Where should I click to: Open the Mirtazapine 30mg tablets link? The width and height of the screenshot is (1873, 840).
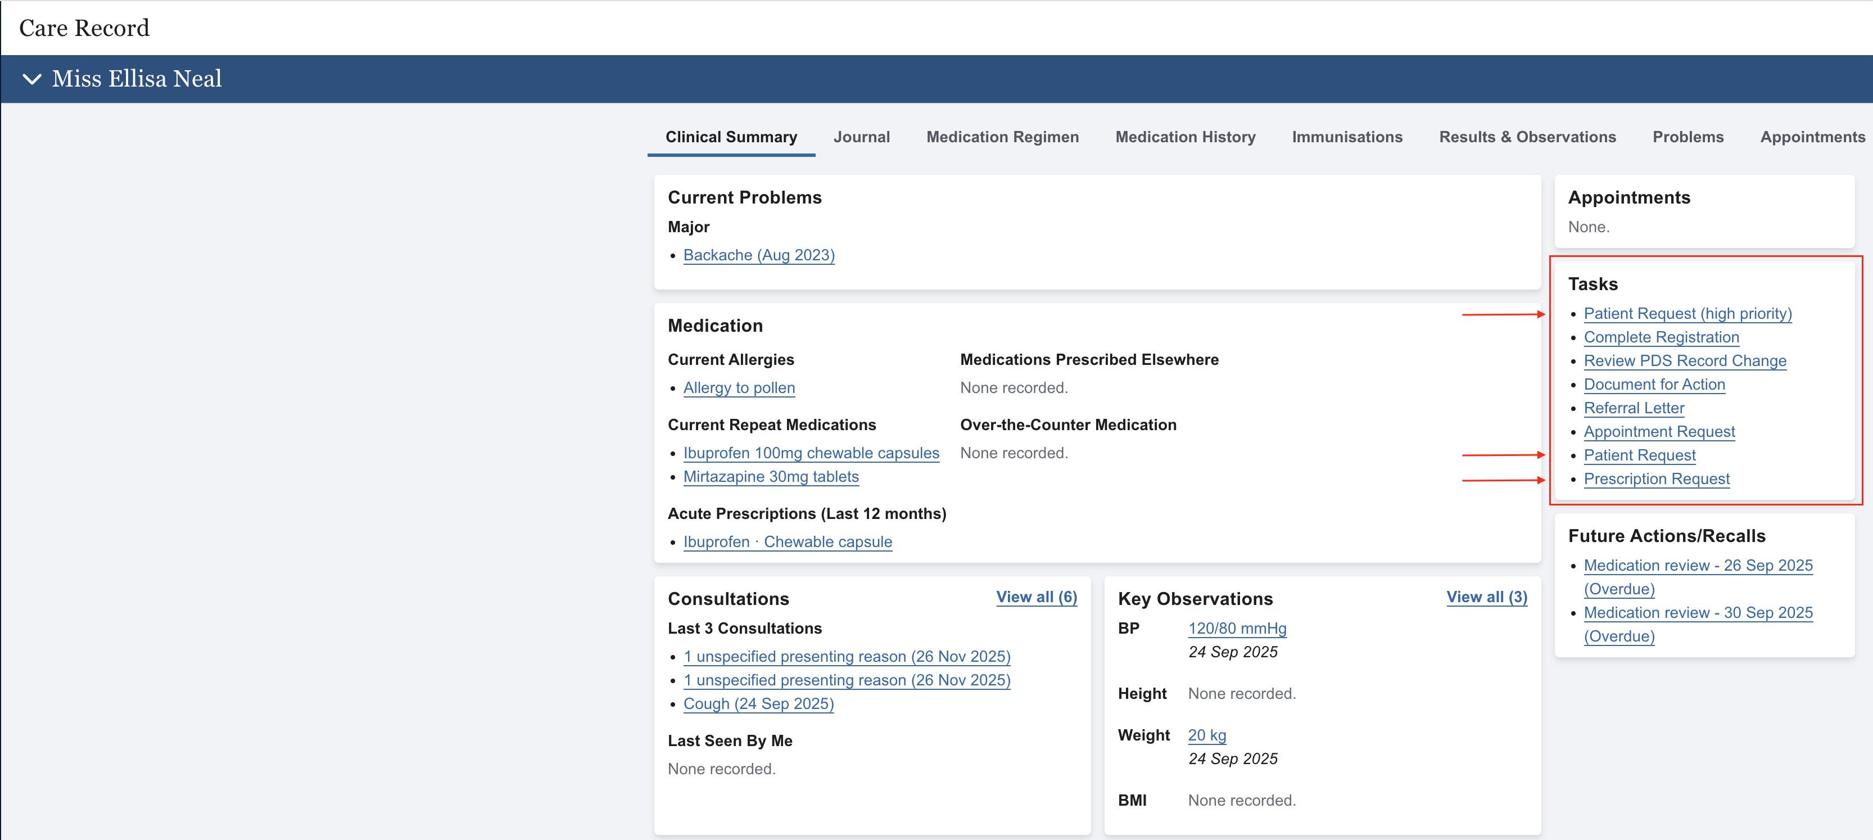[x=771, y=476]
